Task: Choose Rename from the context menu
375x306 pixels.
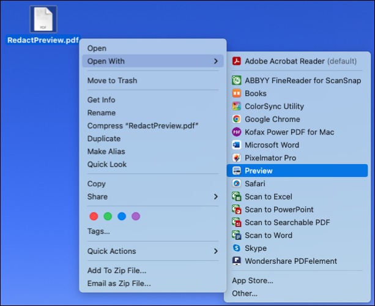Action: coord(152,113)
